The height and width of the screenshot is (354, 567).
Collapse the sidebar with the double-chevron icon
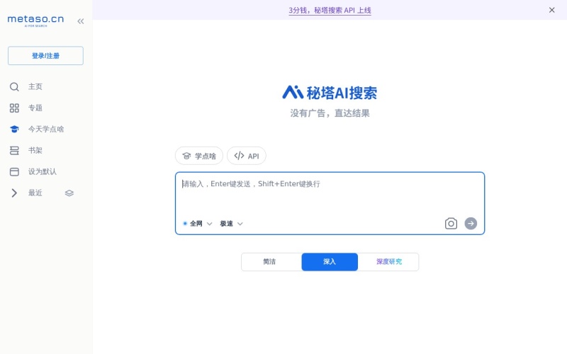click(81, 21)
